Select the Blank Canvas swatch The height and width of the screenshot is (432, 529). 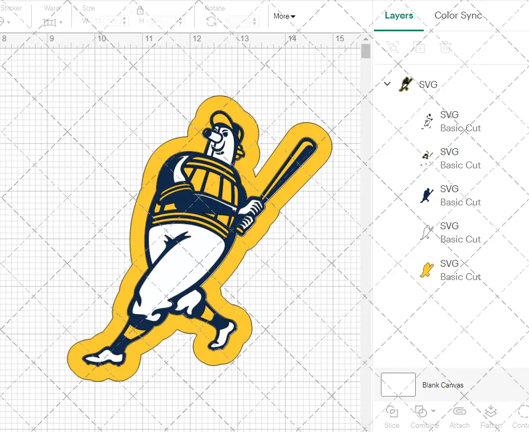(398, 384)
